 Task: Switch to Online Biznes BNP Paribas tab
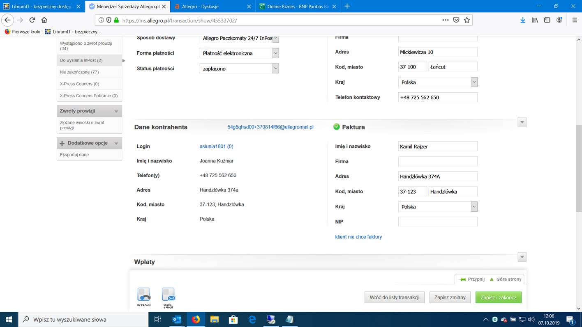tap(297, 7)
